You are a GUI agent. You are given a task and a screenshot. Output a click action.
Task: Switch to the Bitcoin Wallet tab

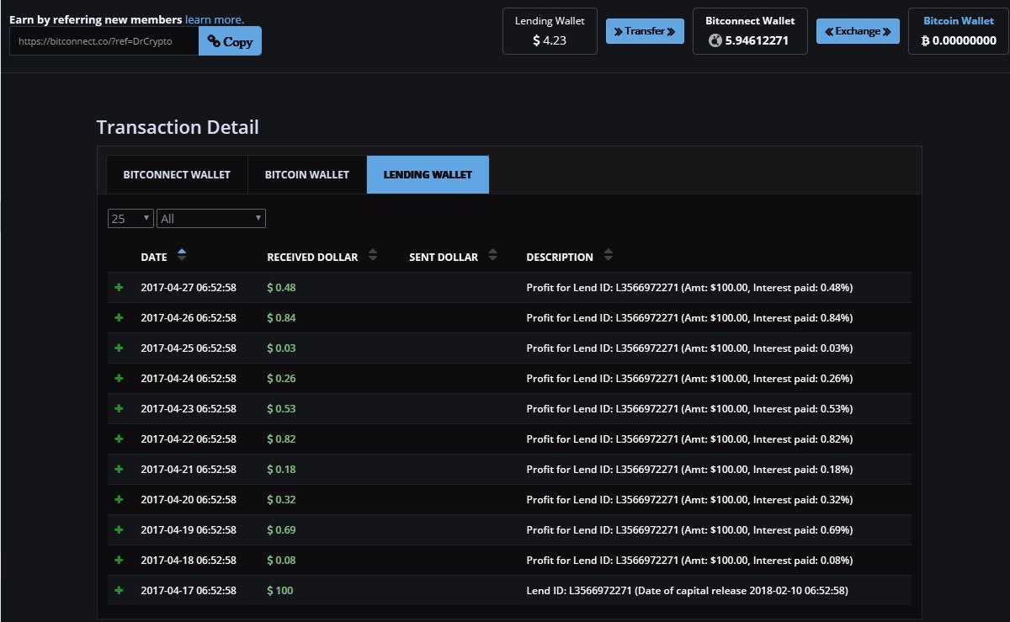[x=307, y=175]
